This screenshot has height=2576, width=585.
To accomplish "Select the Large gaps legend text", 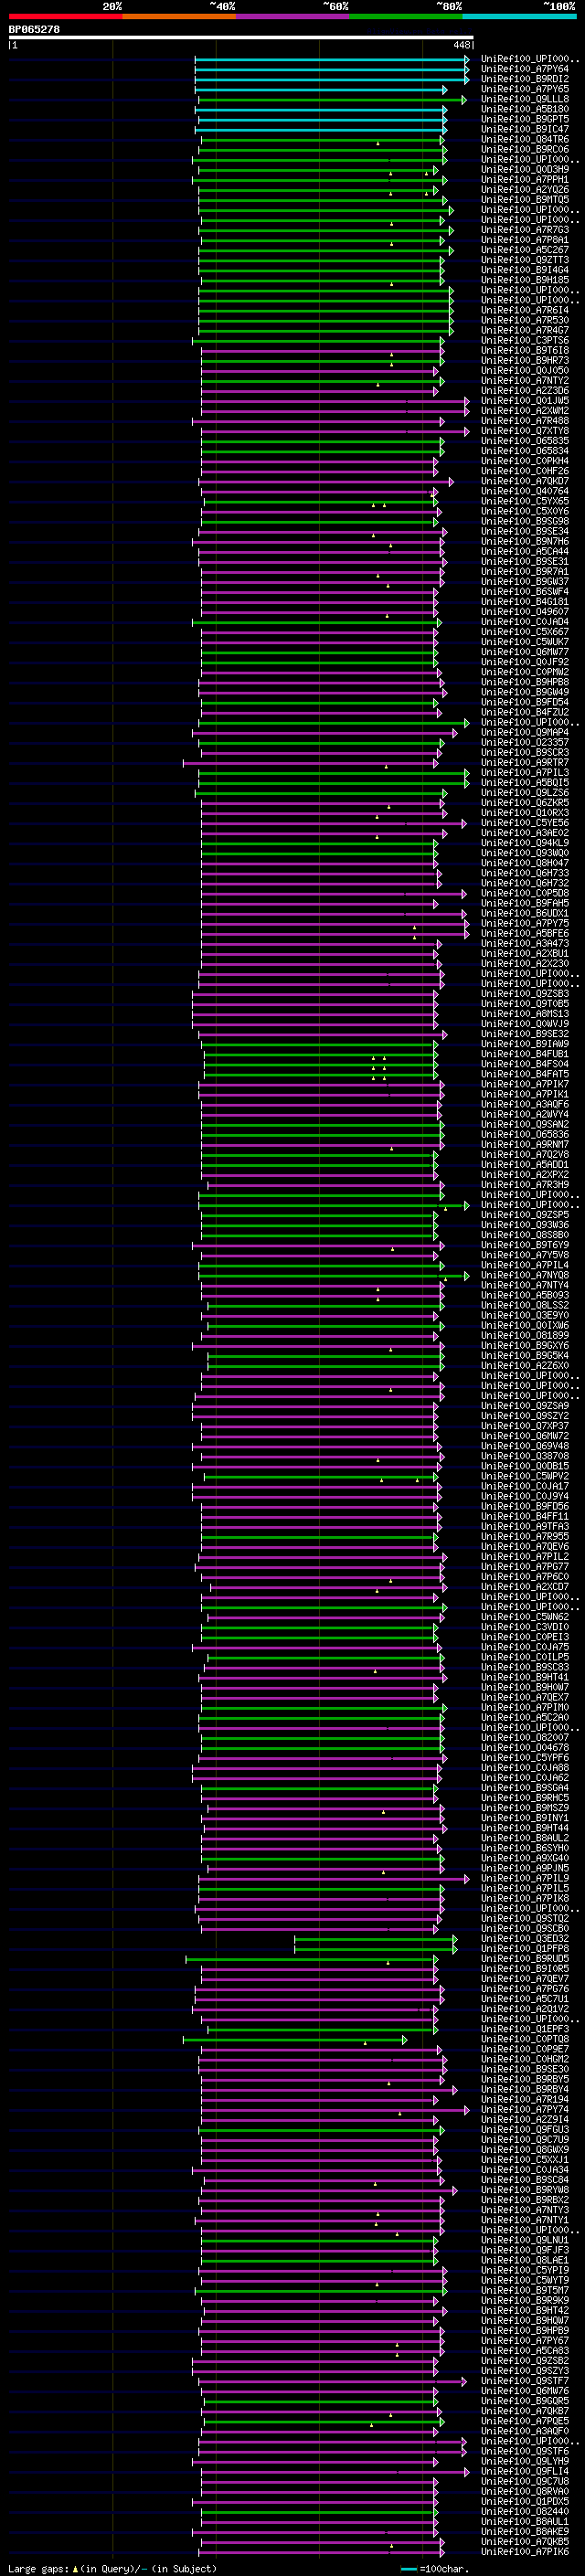I will tap(112, 2568).
